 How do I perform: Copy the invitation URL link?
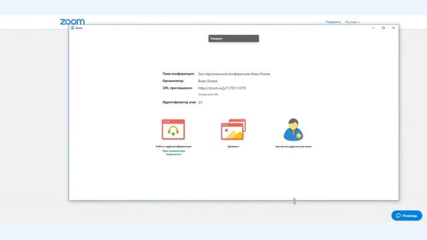click(208, 95)
